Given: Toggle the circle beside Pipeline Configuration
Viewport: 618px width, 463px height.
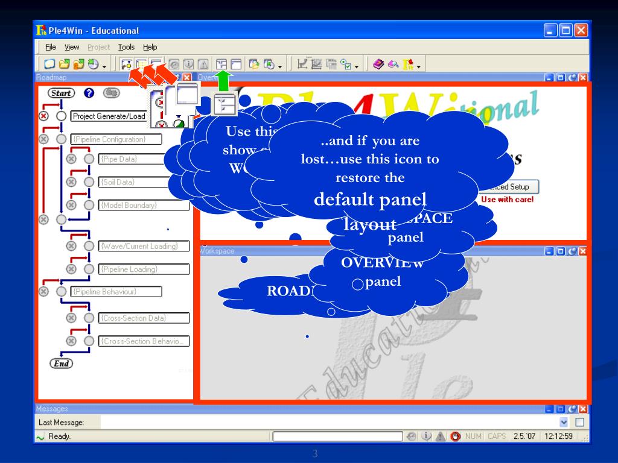Looking at the screenshot, I should point(61,139).
